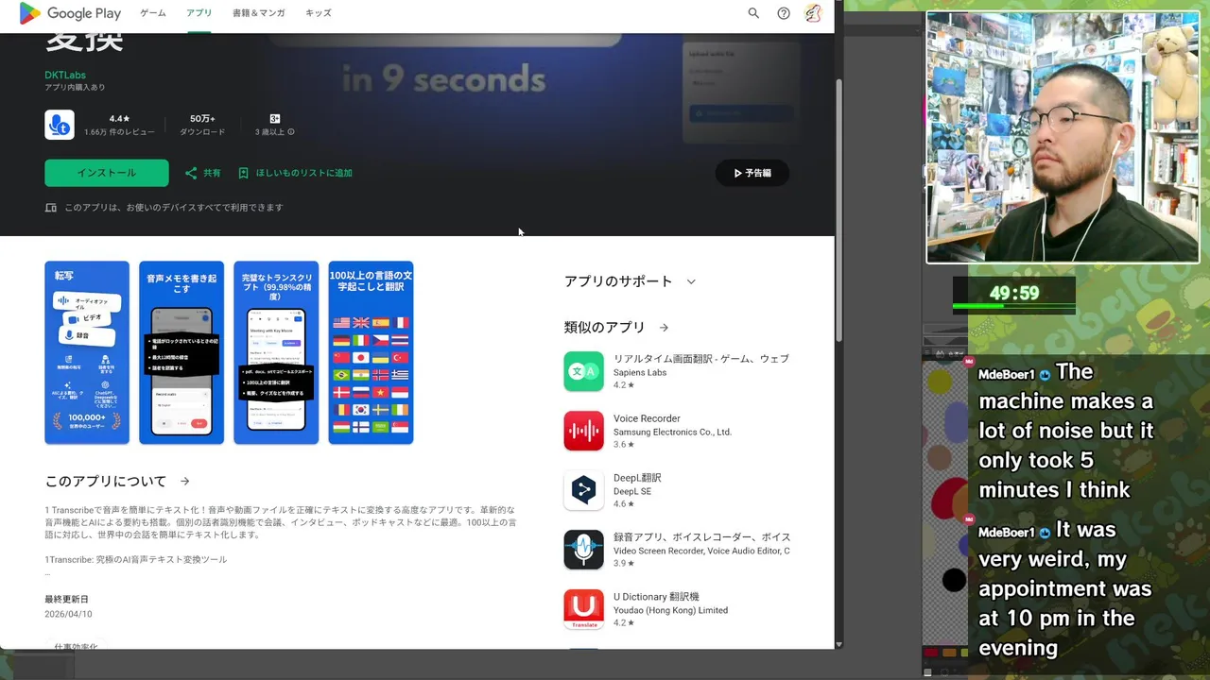The height and width of the screenshot is (680, 1210).
Task: Open DeepL翻訳 app icon
Action: (x=583, y=490)
